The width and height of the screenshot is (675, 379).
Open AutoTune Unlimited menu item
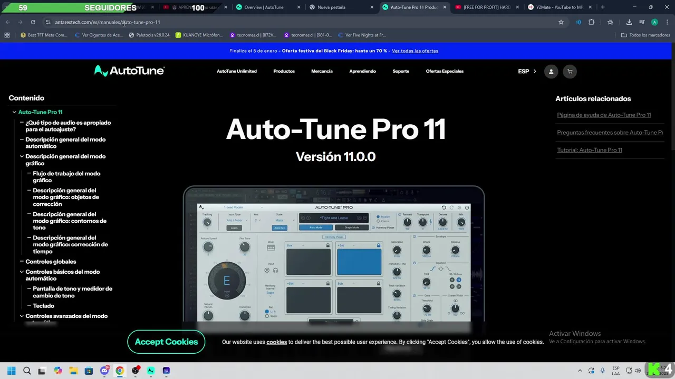click(237, 71)
